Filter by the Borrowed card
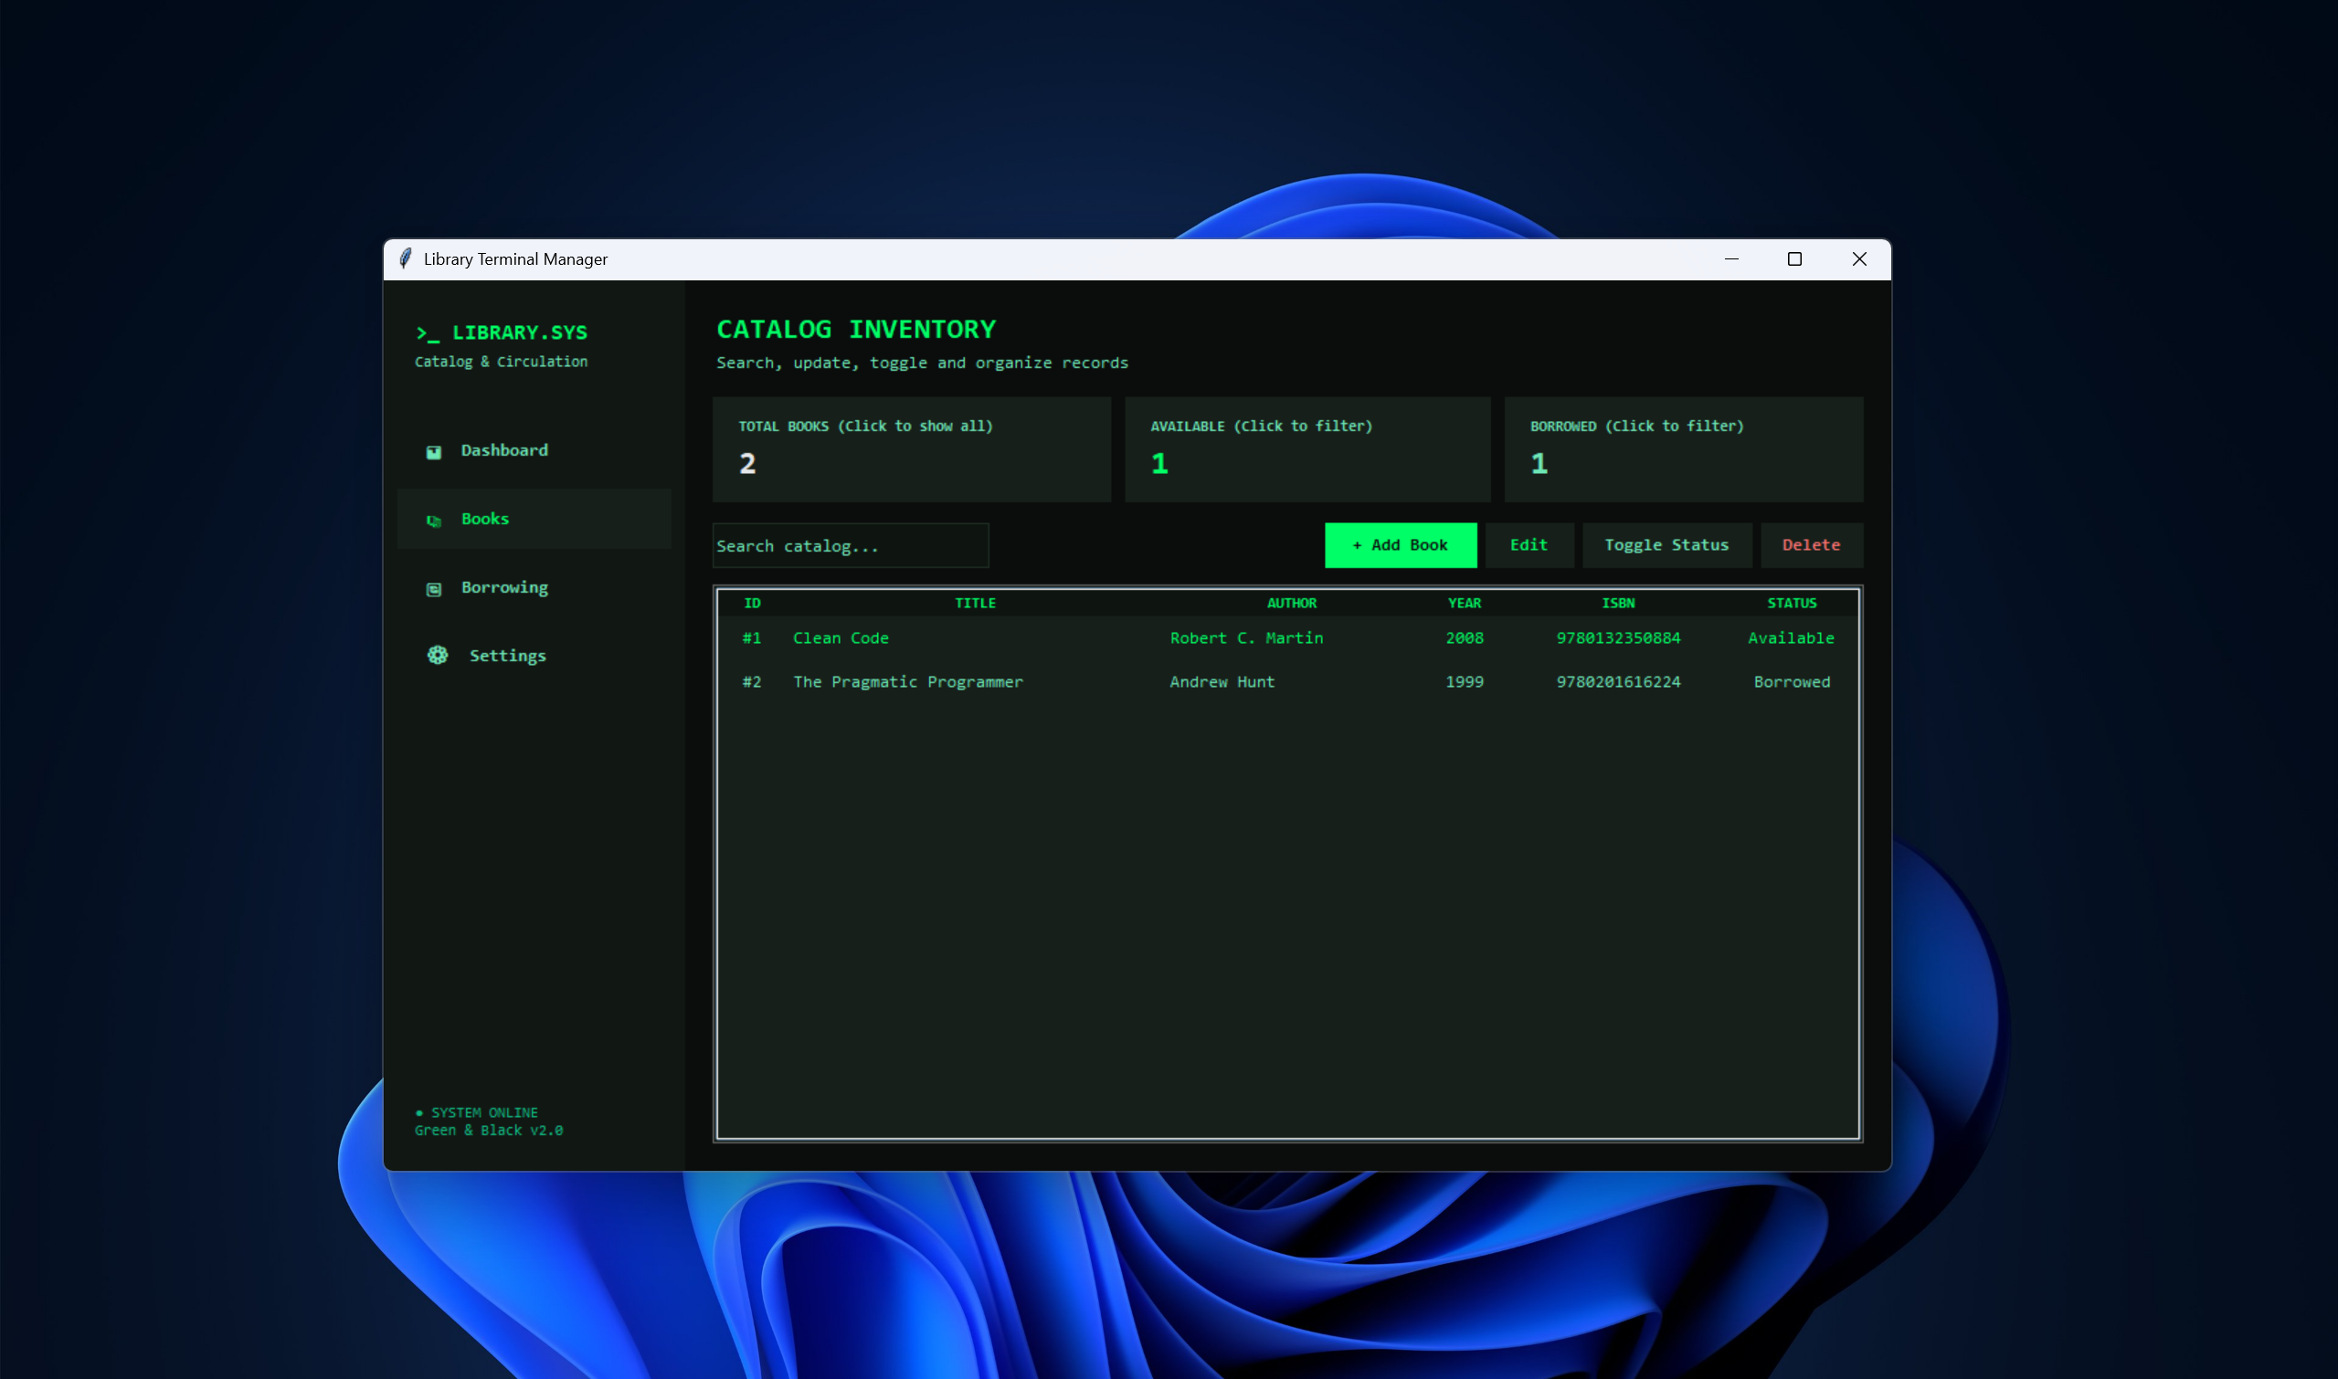The image size is (2338, 1379). (x=1684, y=449)
